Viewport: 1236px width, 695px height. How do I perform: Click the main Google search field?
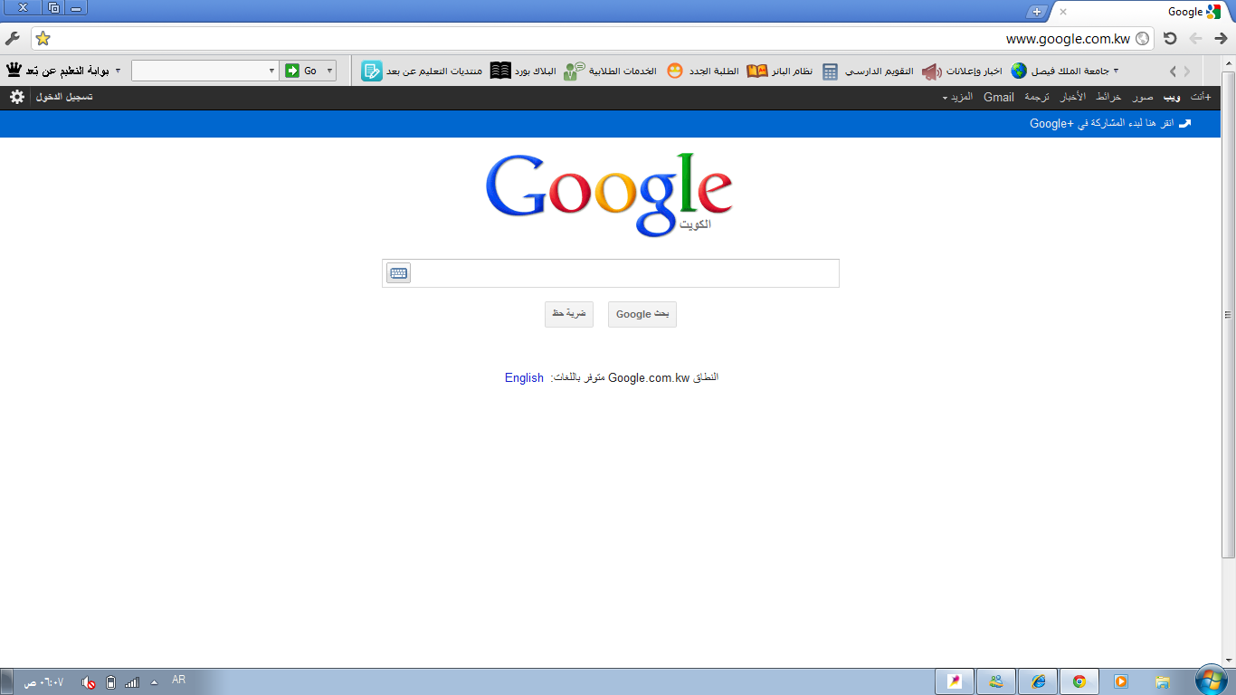coord(610,273)
